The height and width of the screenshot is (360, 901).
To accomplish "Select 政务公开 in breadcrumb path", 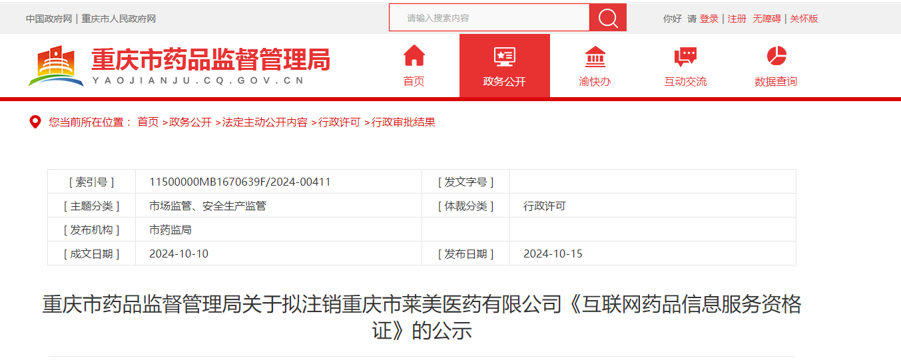I will pyautogui.click(x=190, y=122).
